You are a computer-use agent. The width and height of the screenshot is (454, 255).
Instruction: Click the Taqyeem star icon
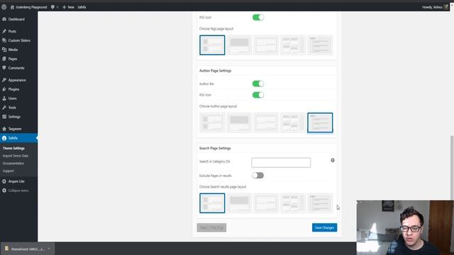[4, 129]
